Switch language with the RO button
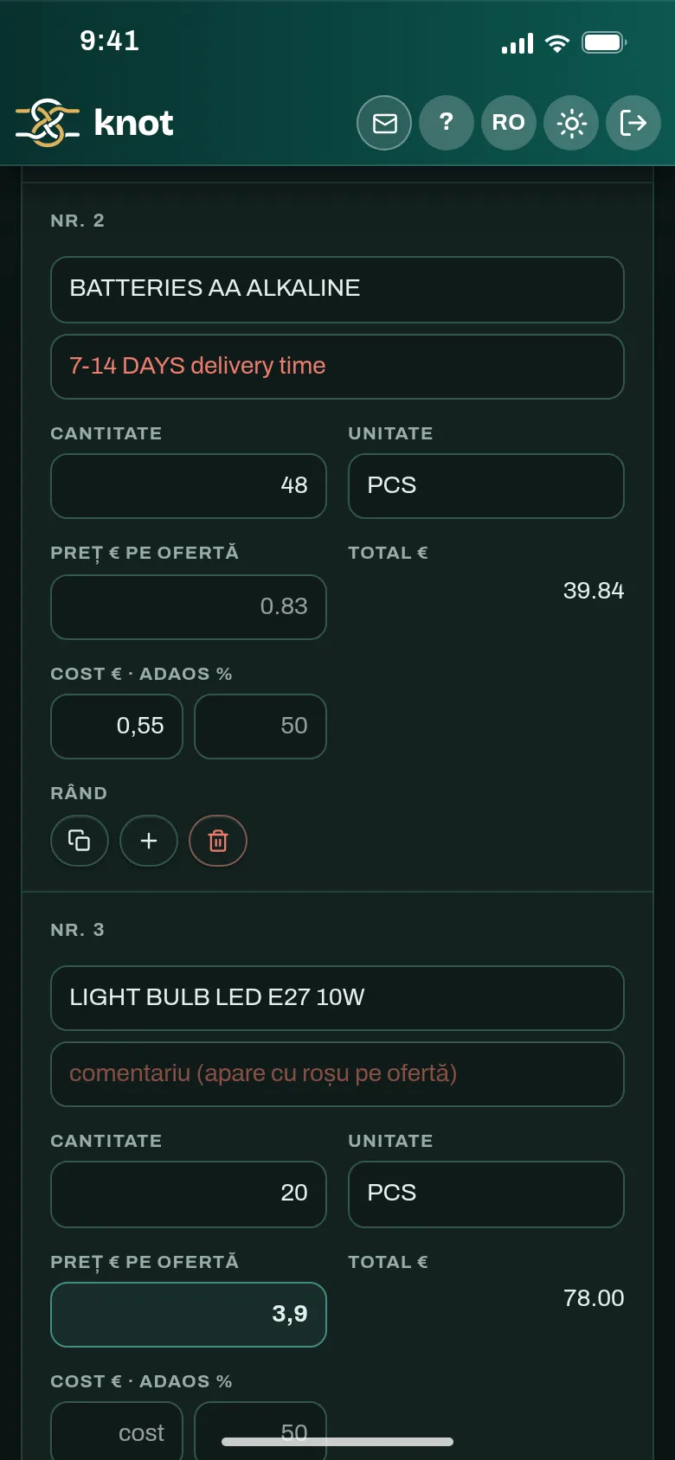Image resolution: width=675 pixels, height=1460 pixels. point(509,123)
